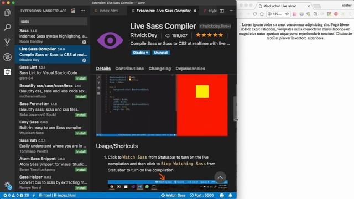Open the Manage gear in activity bar

[x=8, y=186]
